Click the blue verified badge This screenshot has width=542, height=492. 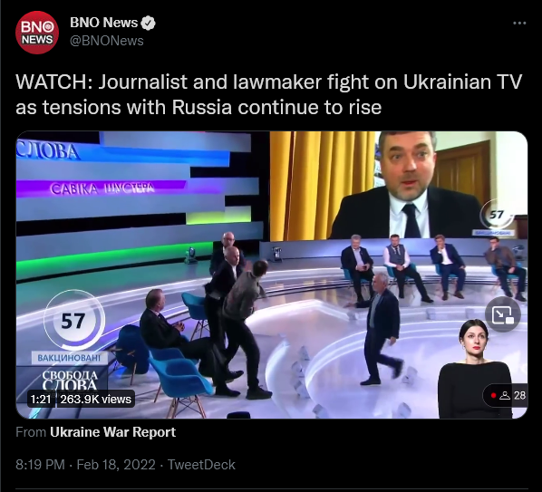coord(149,23)
